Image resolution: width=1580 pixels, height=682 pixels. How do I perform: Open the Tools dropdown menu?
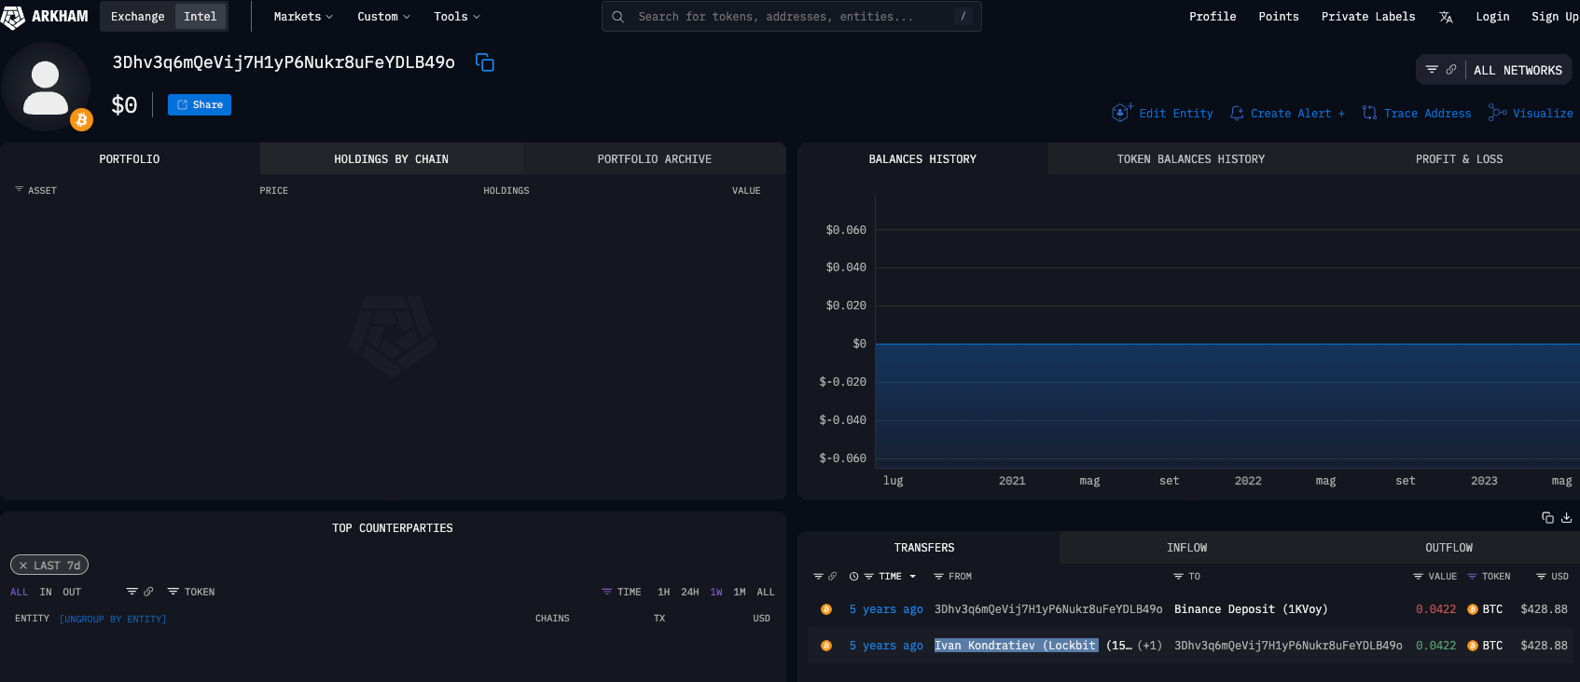456,17
